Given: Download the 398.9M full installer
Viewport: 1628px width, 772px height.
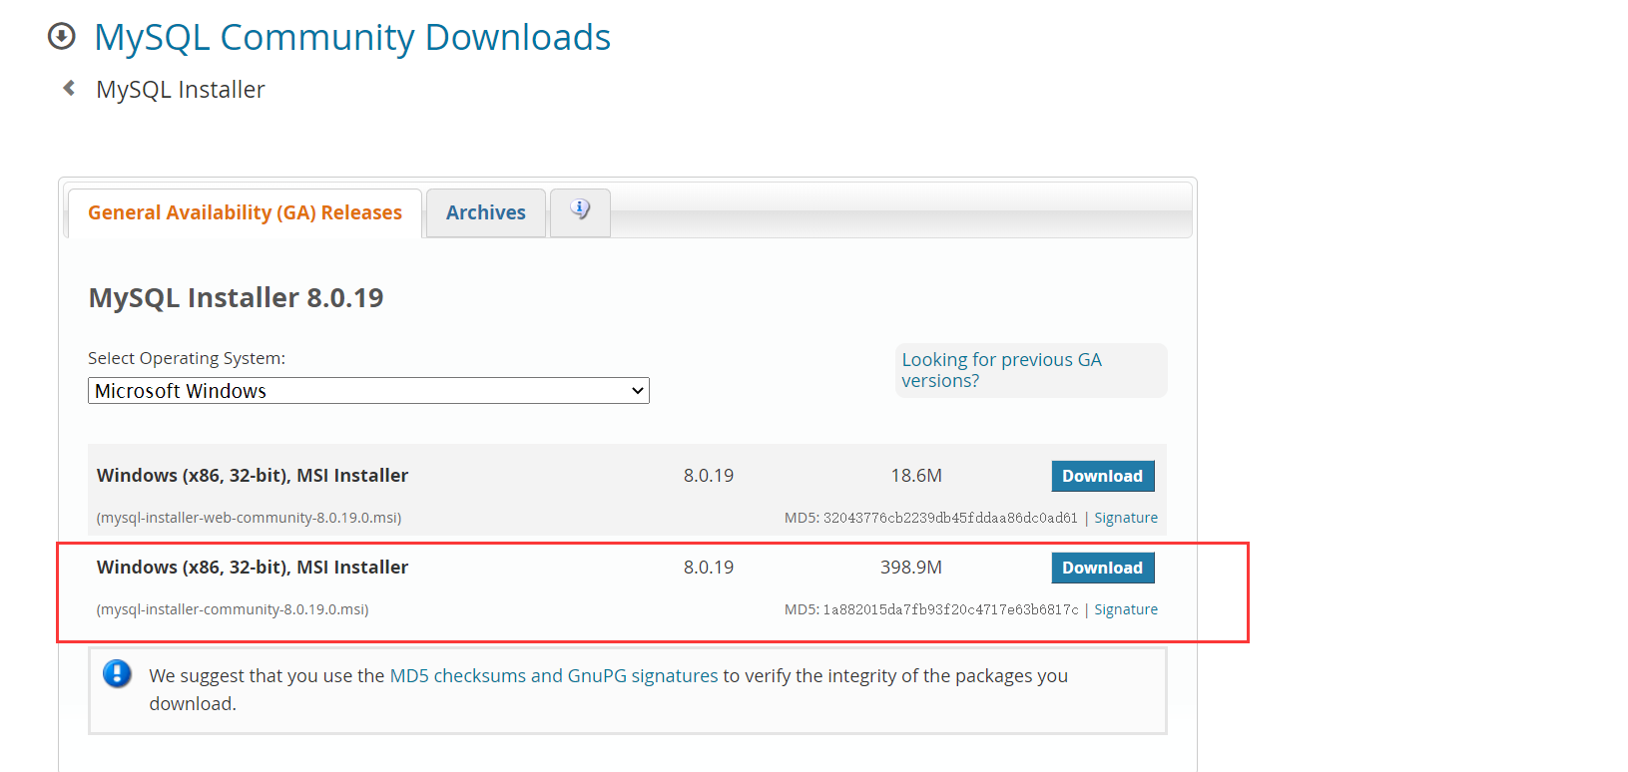Looking at the screenshot, I should click(x=1103, y=568).
